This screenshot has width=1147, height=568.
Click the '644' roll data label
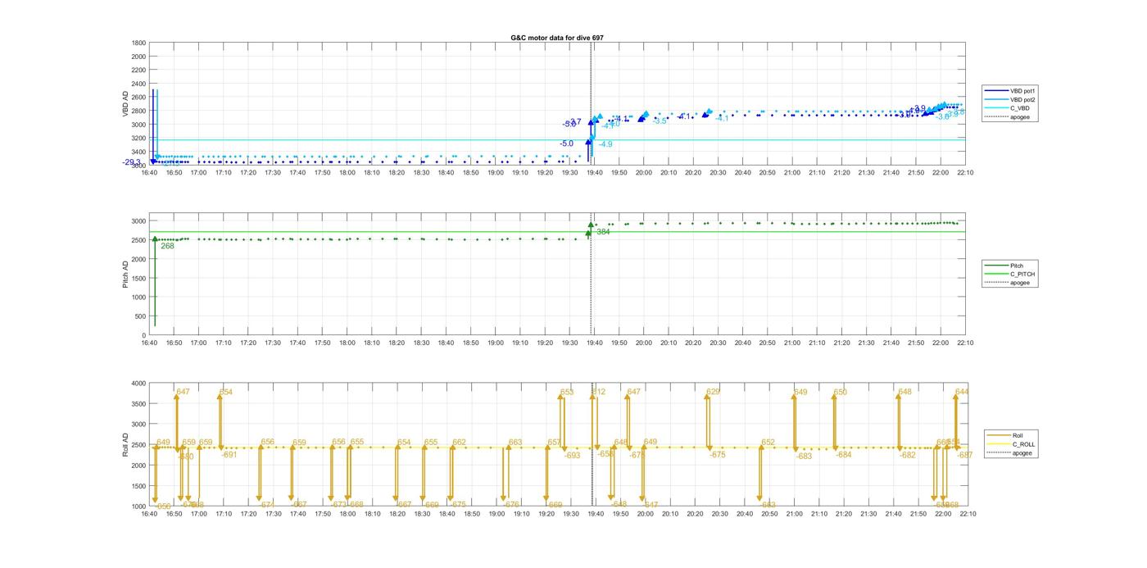pyautogui.click(x=962, y=392)
